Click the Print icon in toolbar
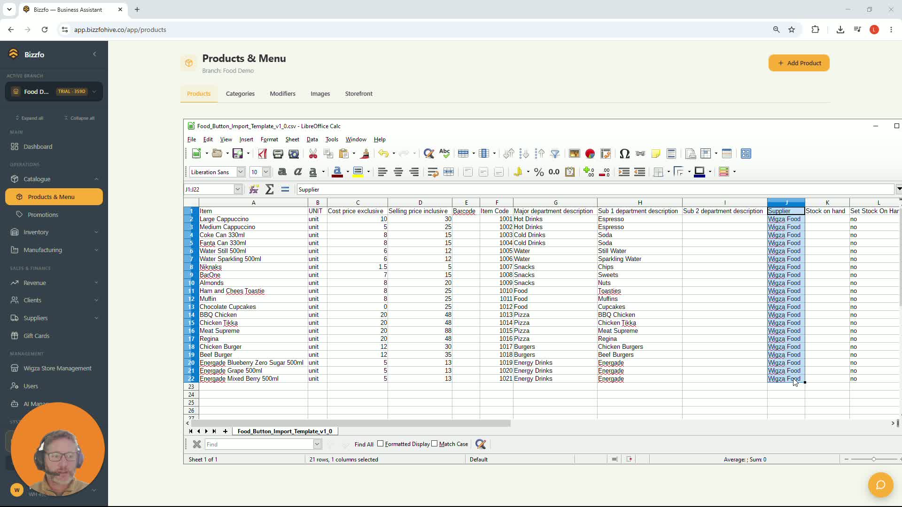This screenshot has height=507, width=902. (278, 154)
